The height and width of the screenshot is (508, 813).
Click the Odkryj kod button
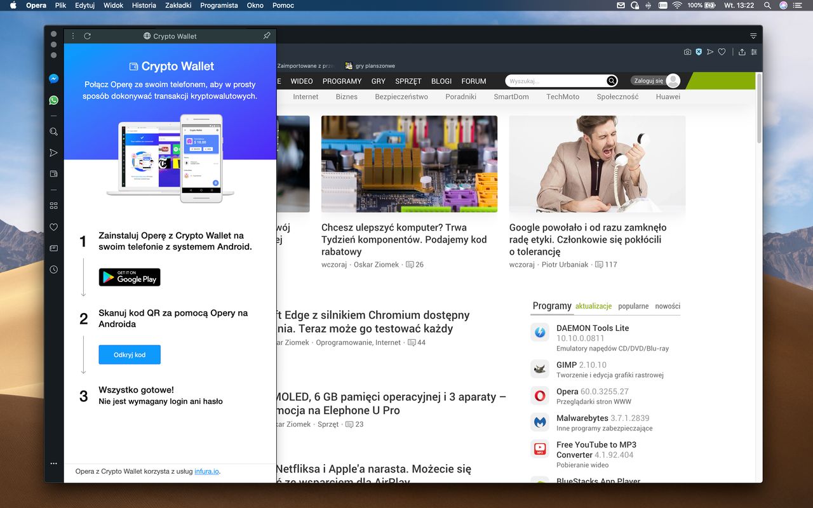pyautogui.click(x=130, y=355)
